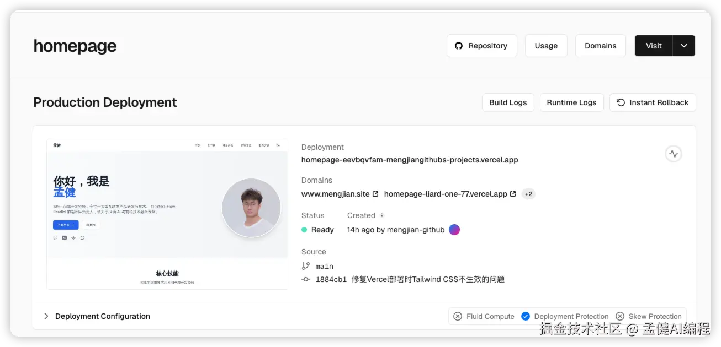Click the Production Deployment heading

[x=105, y=102]
